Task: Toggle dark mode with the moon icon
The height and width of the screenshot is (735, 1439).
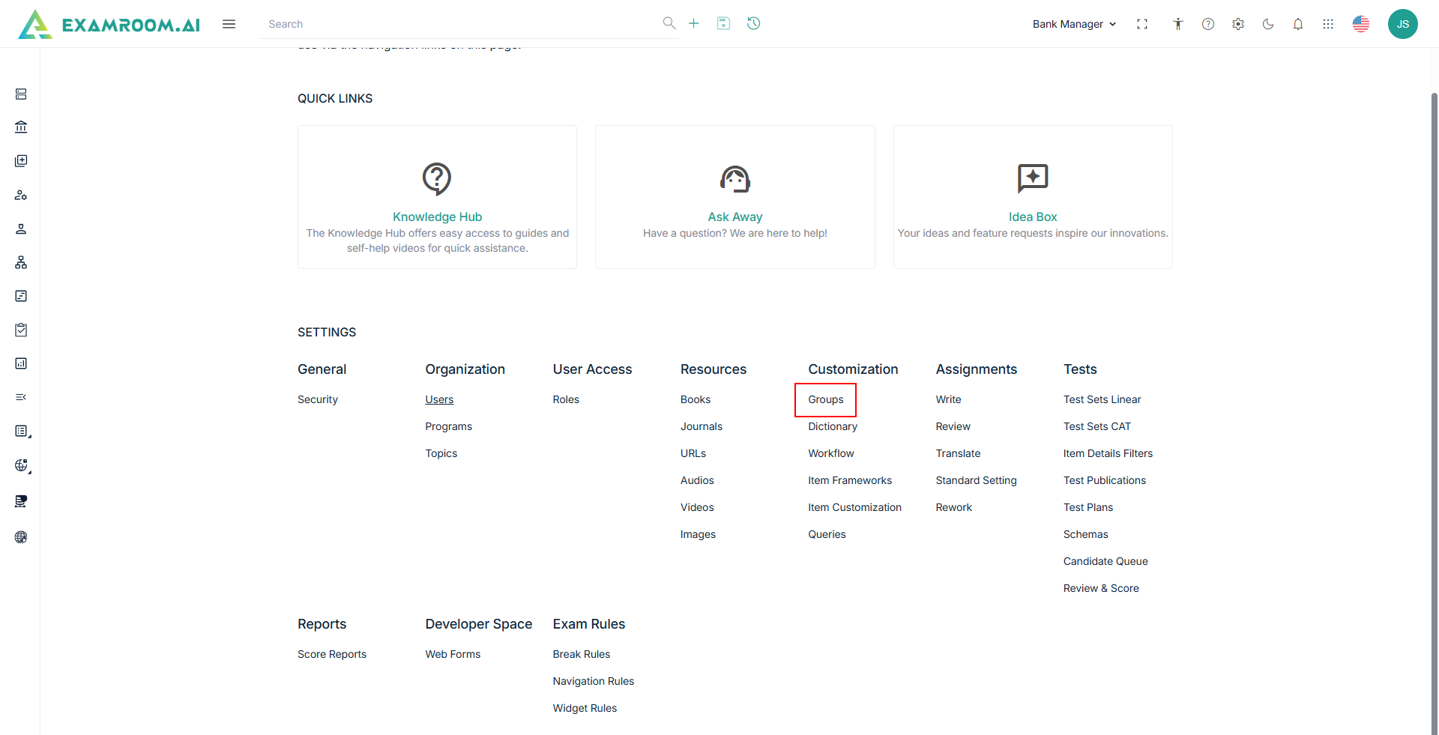Action: (x=1268, y=24)
